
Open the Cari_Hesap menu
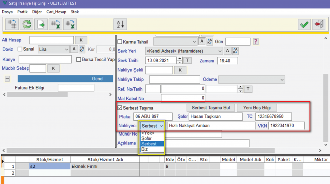pyautogui.click(x=56, y=12)
